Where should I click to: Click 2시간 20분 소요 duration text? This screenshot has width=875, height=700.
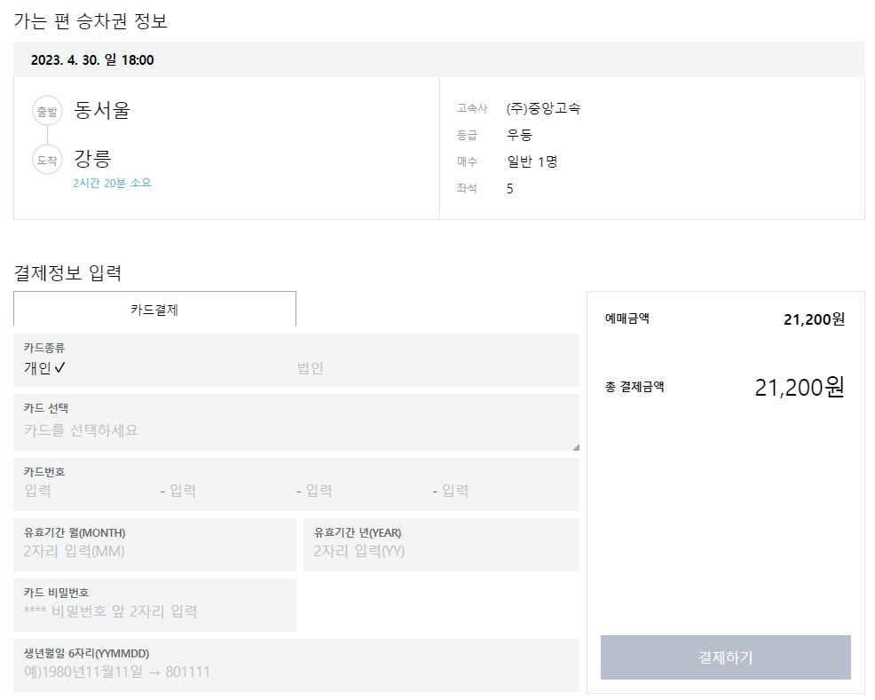(112, 183)
